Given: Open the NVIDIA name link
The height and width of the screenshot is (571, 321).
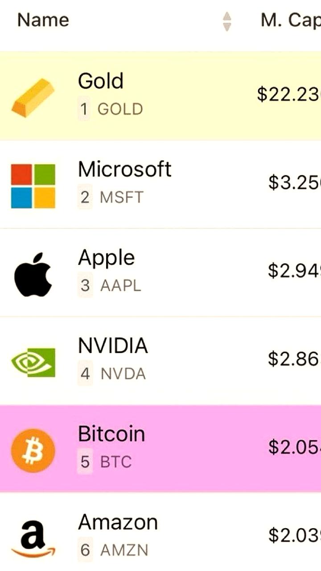Looking at the screenshot, I should click(113, 345).
